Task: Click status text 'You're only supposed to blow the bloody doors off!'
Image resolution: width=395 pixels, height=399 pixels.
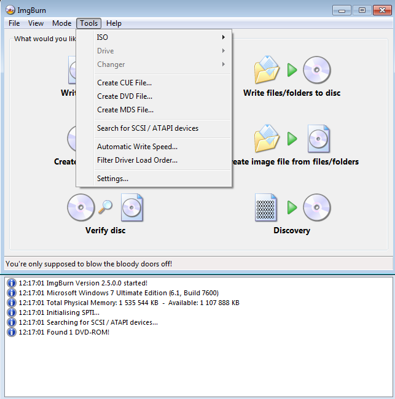Action: coord(88,264)
